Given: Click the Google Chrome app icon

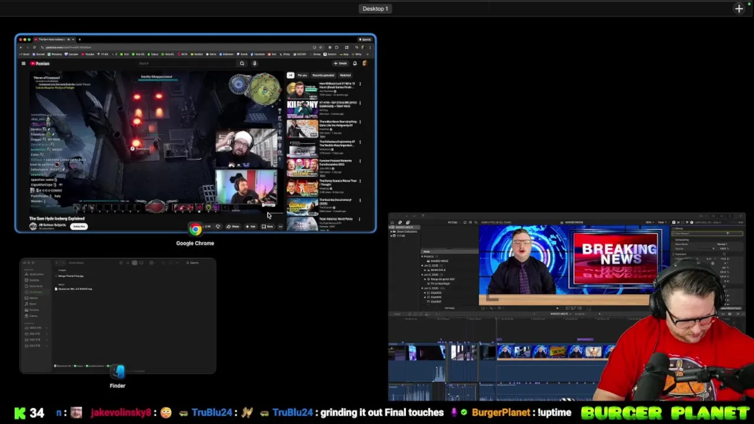Looking at the screenshot, I should (x=195, y=229).
